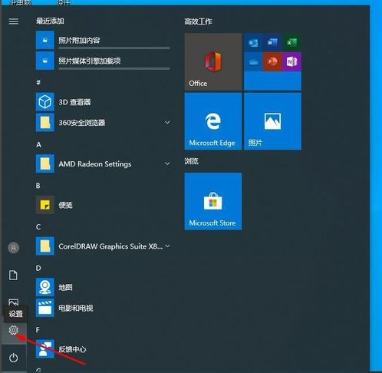Image resolution: width=382 pixels, height=373 pixels.
Task: Launch 便笺 sticky notes icon
Action: point(45,205)
